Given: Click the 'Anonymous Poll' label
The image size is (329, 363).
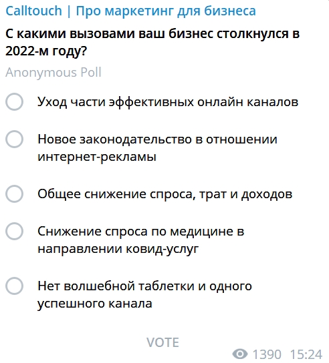Looking at the screenshot, I should pos(53,73).
